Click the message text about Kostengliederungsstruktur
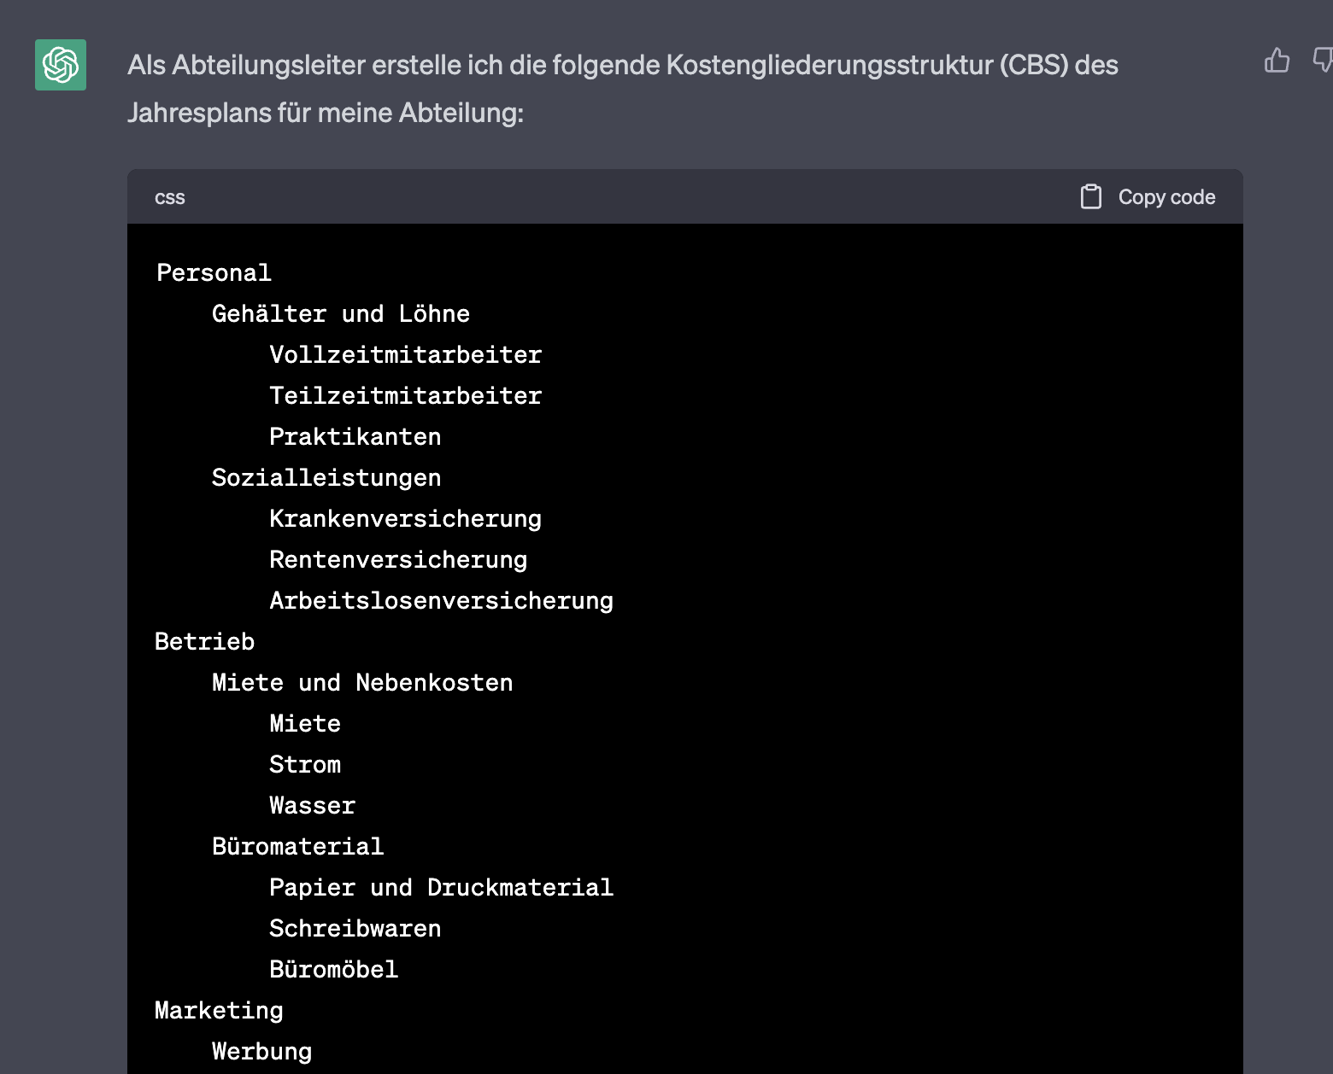Screen dimensions: 1333x1074 click(624, 88)
